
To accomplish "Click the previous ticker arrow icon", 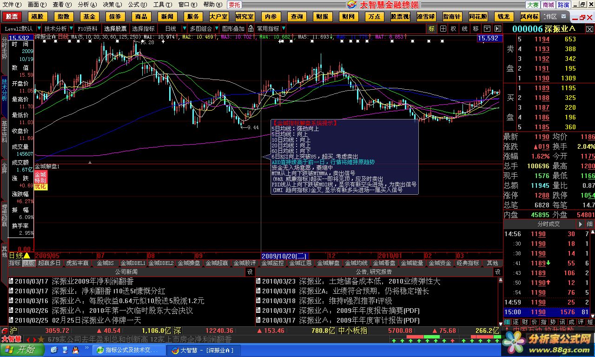I will click(27, 339).
